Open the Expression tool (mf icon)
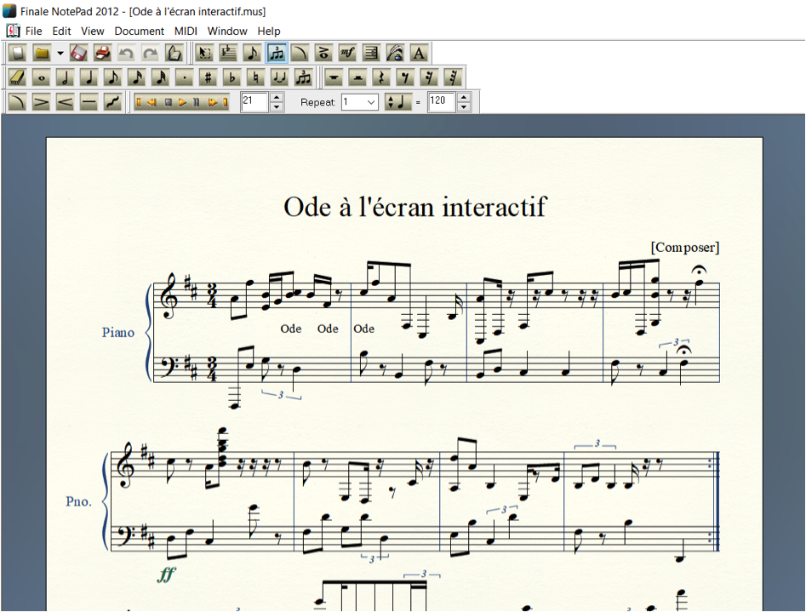The width and height of the screenshot is (806, 612). pyautogui.click(x=346, y=52)
